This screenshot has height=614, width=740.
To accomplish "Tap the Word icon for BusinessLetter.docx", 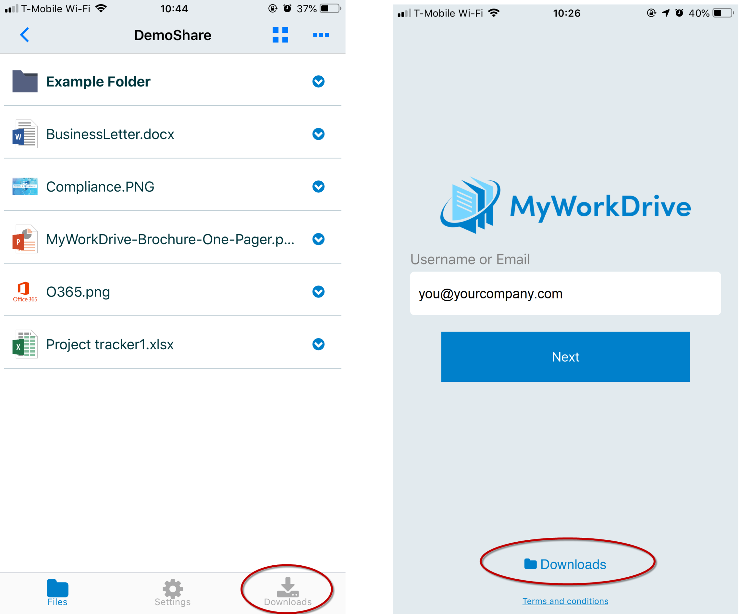I will click(25, 134).
